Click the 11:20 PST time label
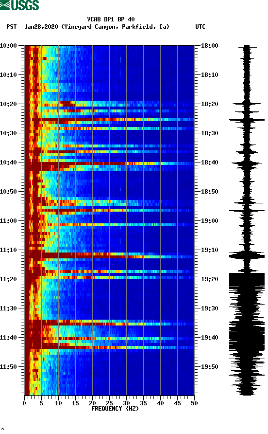The height and width of the screenshot is (434, 268). [x=8, y=279]
